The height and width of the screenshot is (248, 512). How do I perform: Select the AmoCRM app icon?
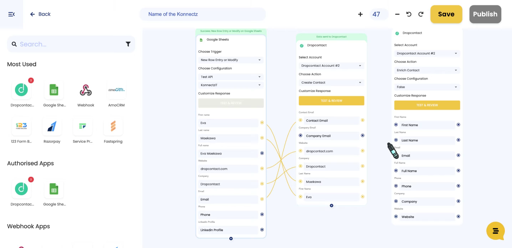(x=116, y=90)
